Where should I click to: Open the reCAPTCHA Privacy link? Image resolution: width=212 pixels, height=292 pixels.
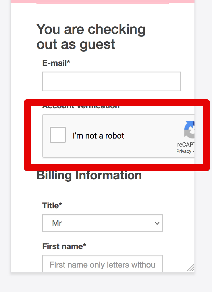[x=184, y=151]
